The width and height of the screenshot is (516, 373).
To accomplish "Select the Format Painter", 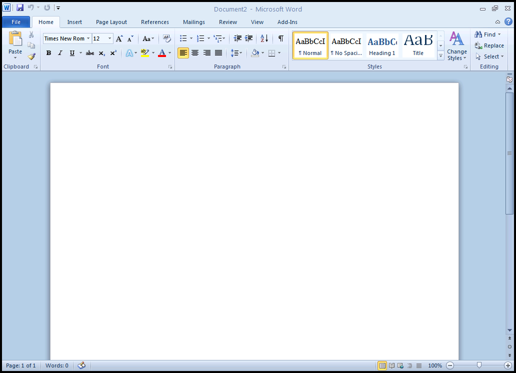I will tap(31, 56).
